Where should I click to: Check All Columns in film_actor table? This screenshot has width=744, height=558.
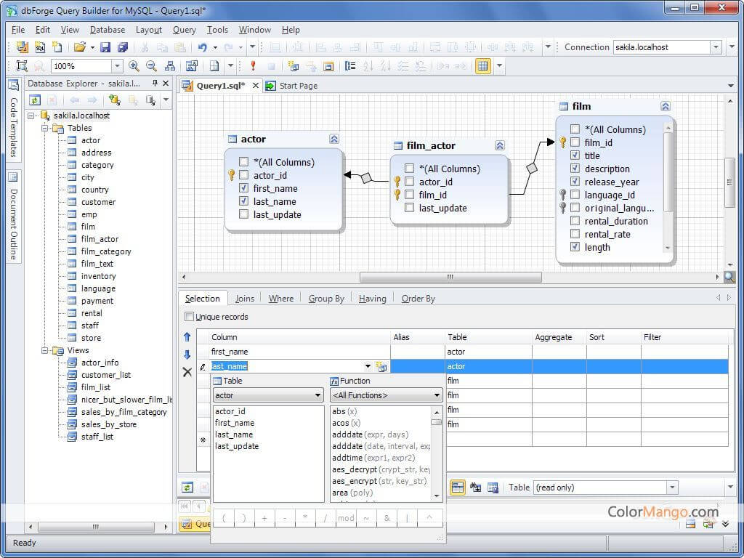tap(410, 168)
